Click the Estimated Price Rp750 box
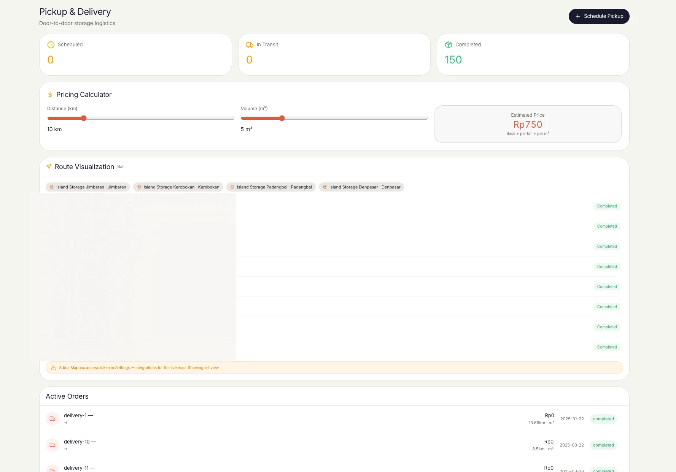The image size is (676, 472). coord(528,124)
